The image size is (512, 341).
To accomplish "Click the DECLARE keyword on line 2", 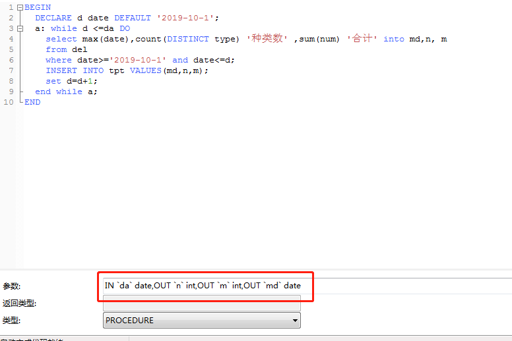I will (53, 18).
